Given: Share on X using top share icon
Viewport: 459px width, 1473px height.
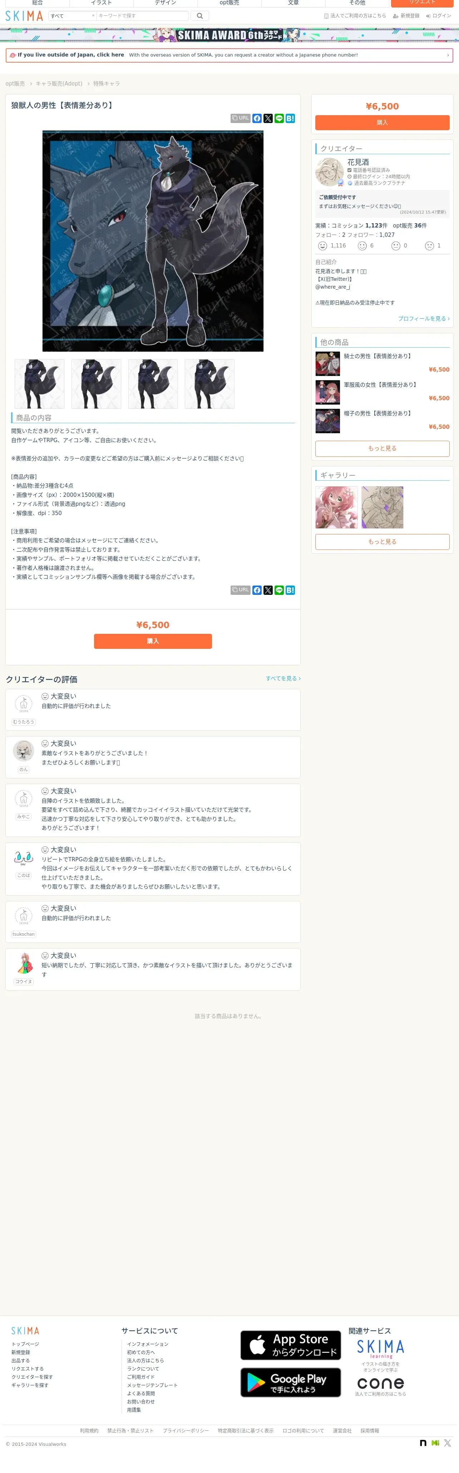Looking at the screenshot, I should (x=268, y=118).
